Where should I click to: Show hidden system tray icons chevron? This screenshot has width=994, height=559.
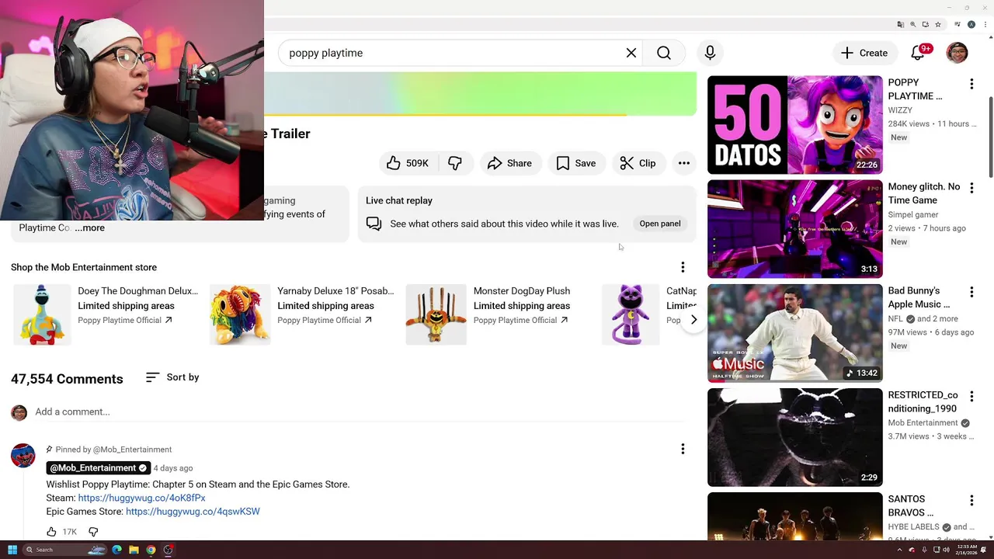coord(900,550)
